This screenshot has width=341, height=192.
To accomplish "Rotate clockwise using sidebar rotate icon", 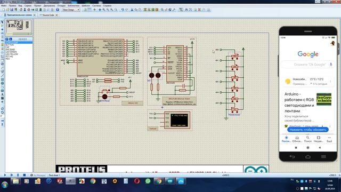I will [2, 108].
